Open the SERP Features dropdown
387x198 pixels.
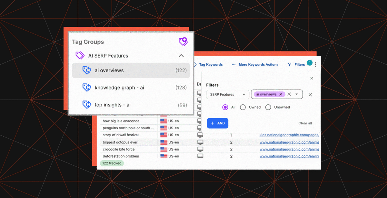point(227,94)
